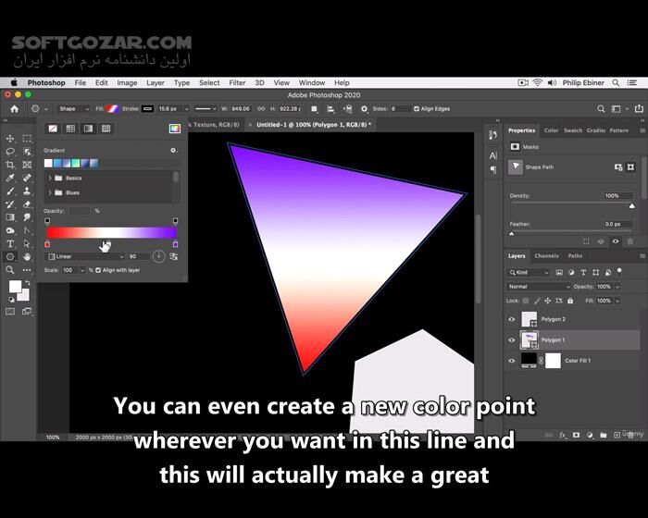Toggle the layer filter on/off dot
The image size is (648, 518).
[x=619, y=271]
